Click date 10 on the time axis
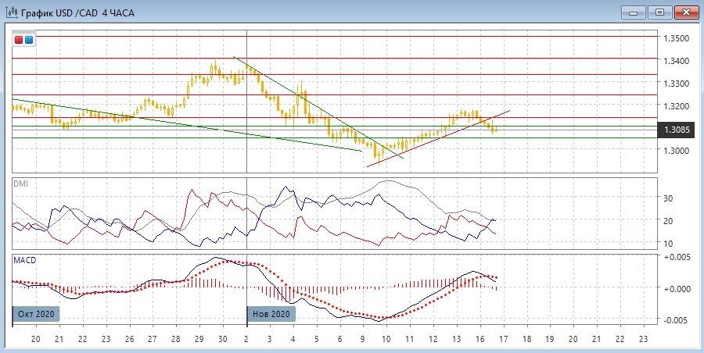The width and height of the screenshot is (704, 353). tap(386, 340)
